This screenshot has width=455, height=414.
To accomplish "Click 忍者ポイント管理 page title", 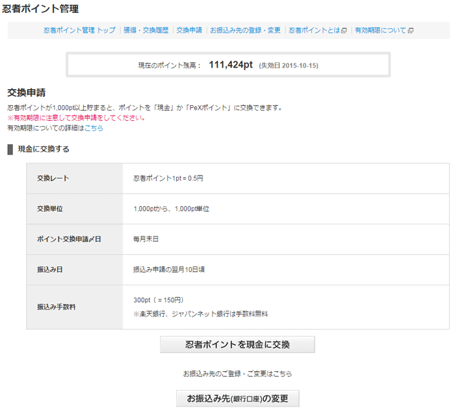I will (x=40, y=8).
